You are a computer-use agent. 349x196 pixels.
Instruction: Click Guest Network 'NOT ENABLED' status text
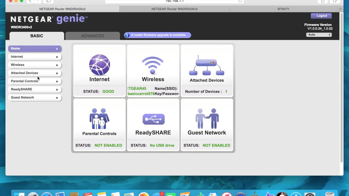tap(216, 145)
